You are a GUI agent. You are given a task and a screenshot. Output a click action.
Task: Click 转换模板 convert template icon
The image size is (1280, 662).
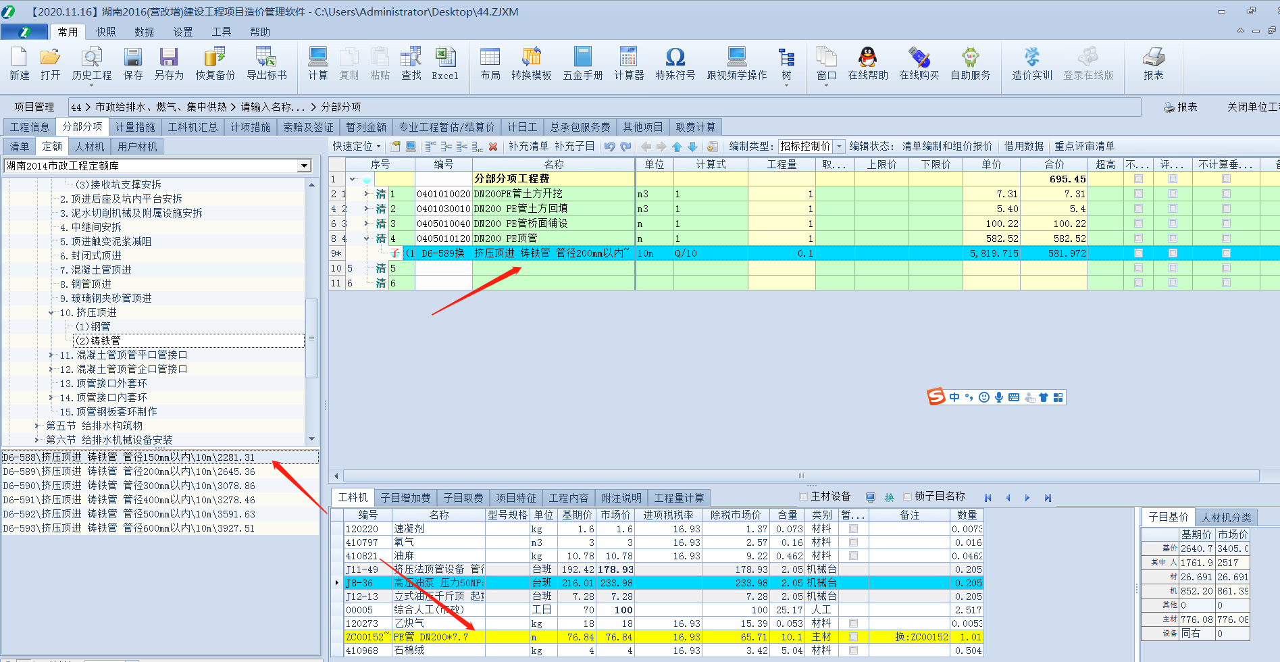pos(532,64)
